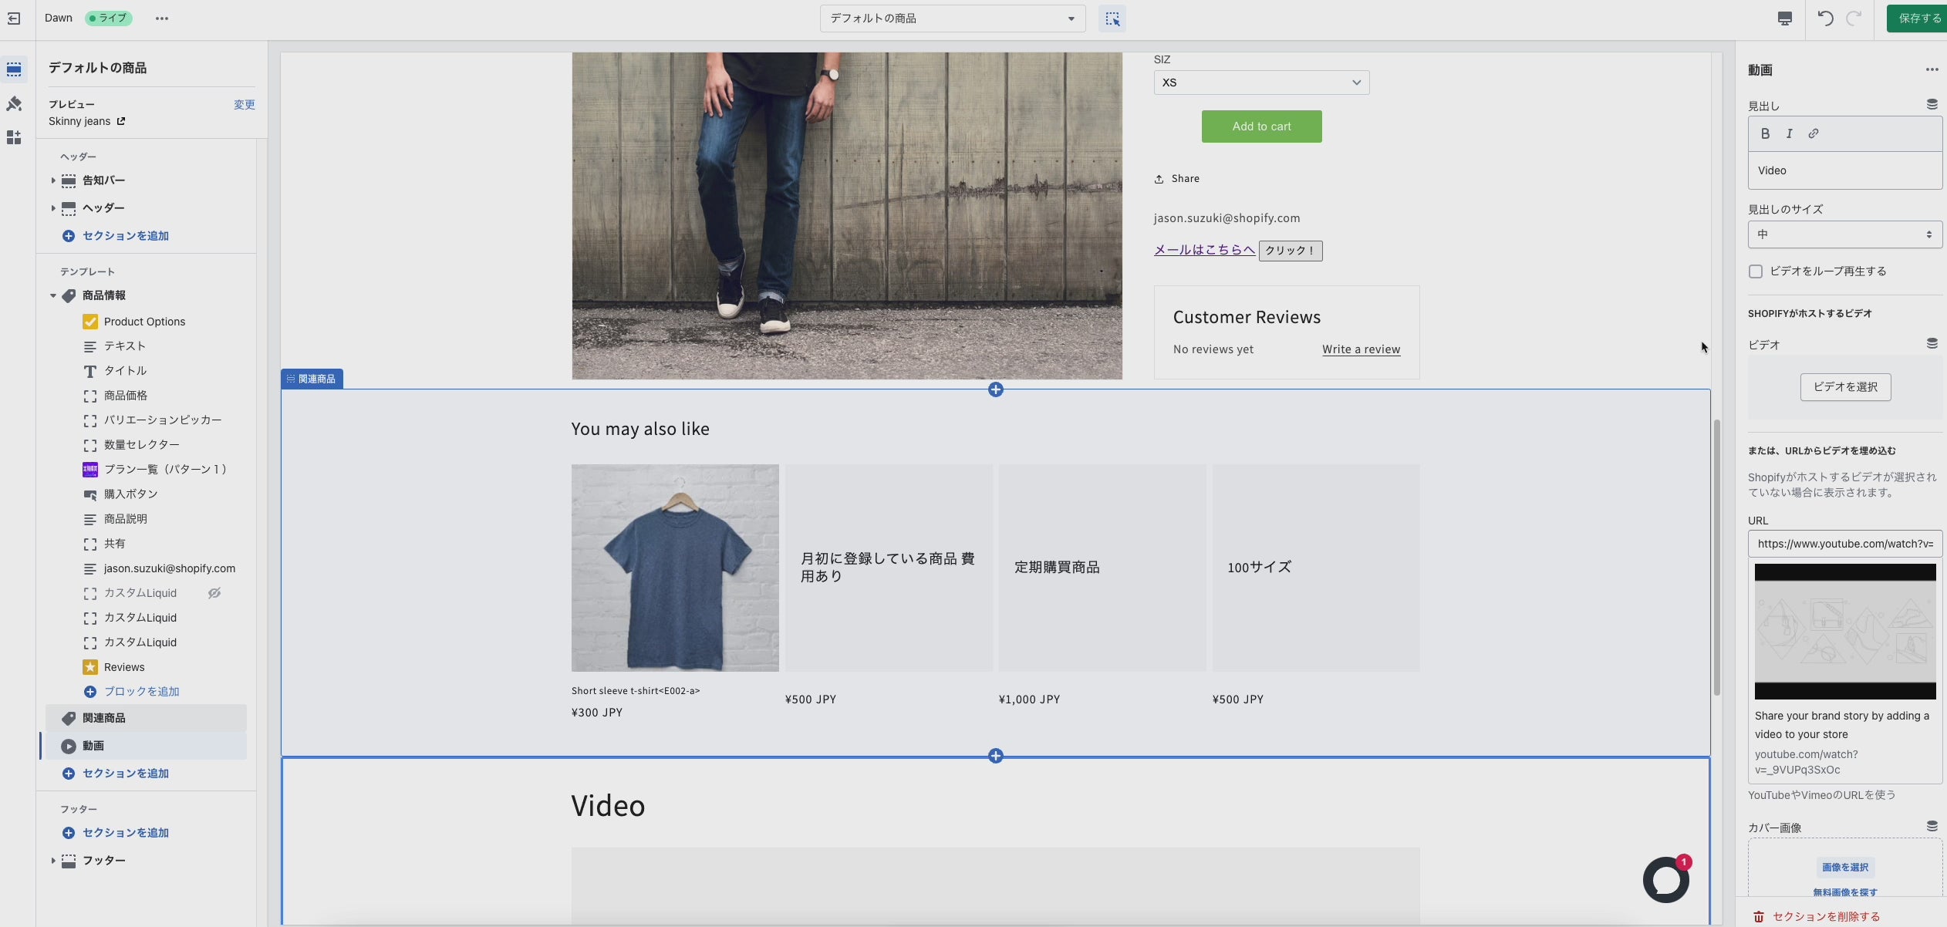Screen dimensions: 1947x927
Task: Open the app embeds icon
Action: pos(14,137)
